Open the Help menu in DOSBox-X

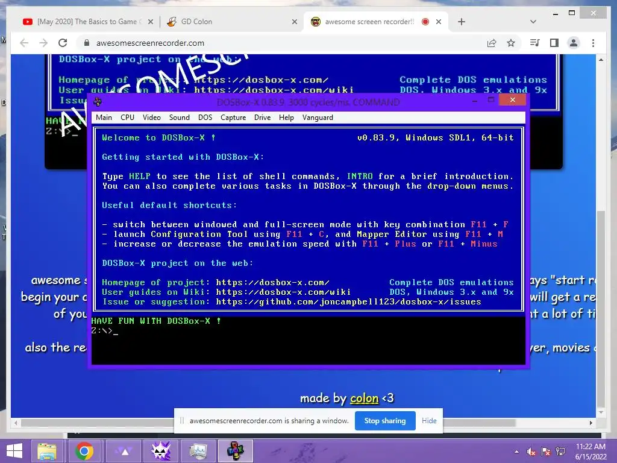click(x=286, y=118)
